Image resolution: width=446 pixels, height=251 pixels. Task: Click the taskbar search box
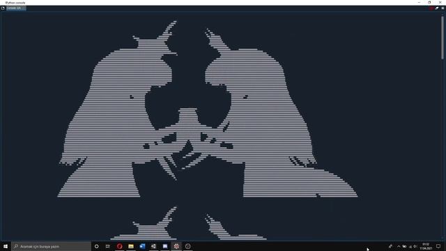pos(51,246)
